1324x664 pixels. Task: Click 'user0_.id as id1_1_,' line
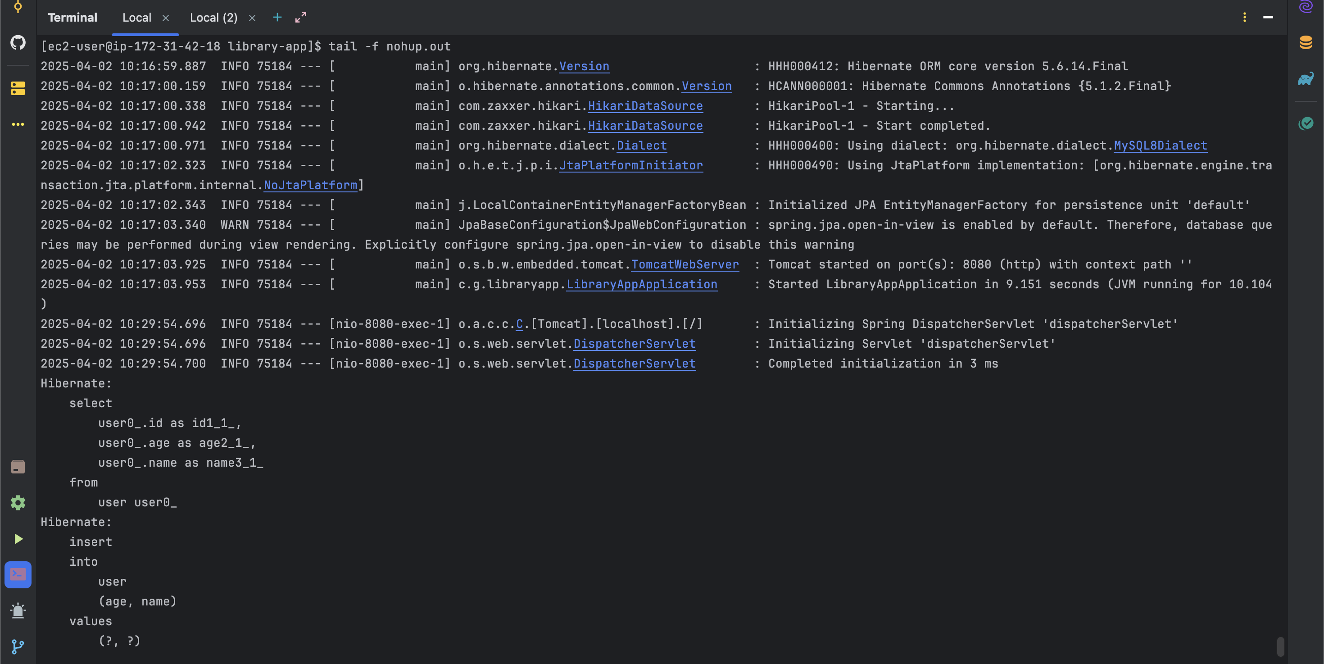pyautogui.click(x=170, y=423)
